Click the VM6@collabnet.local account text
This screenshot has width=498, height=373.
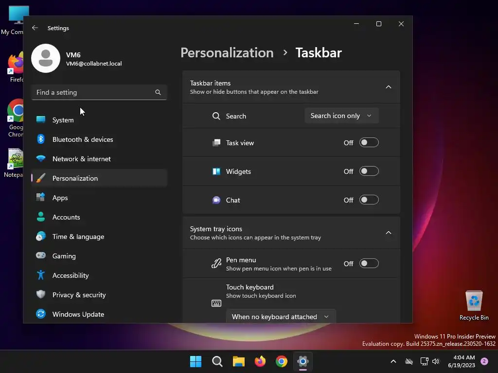[94, 64]
